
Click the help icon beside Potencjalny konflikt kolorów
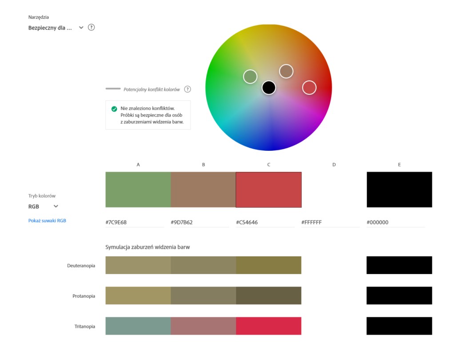pos(188,89)
